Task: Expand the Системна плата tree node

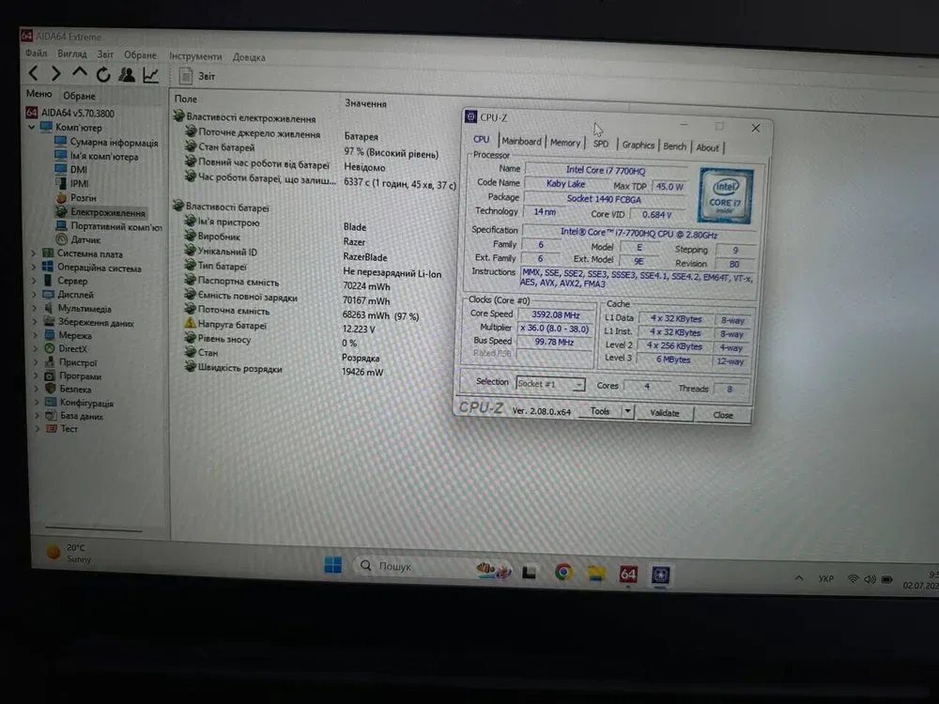Action: tap(35, 253)
